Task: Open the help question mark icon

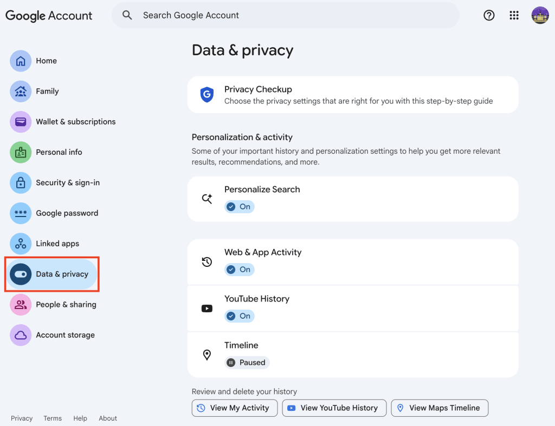Action: pyautogui.click(x=489, y=15)
